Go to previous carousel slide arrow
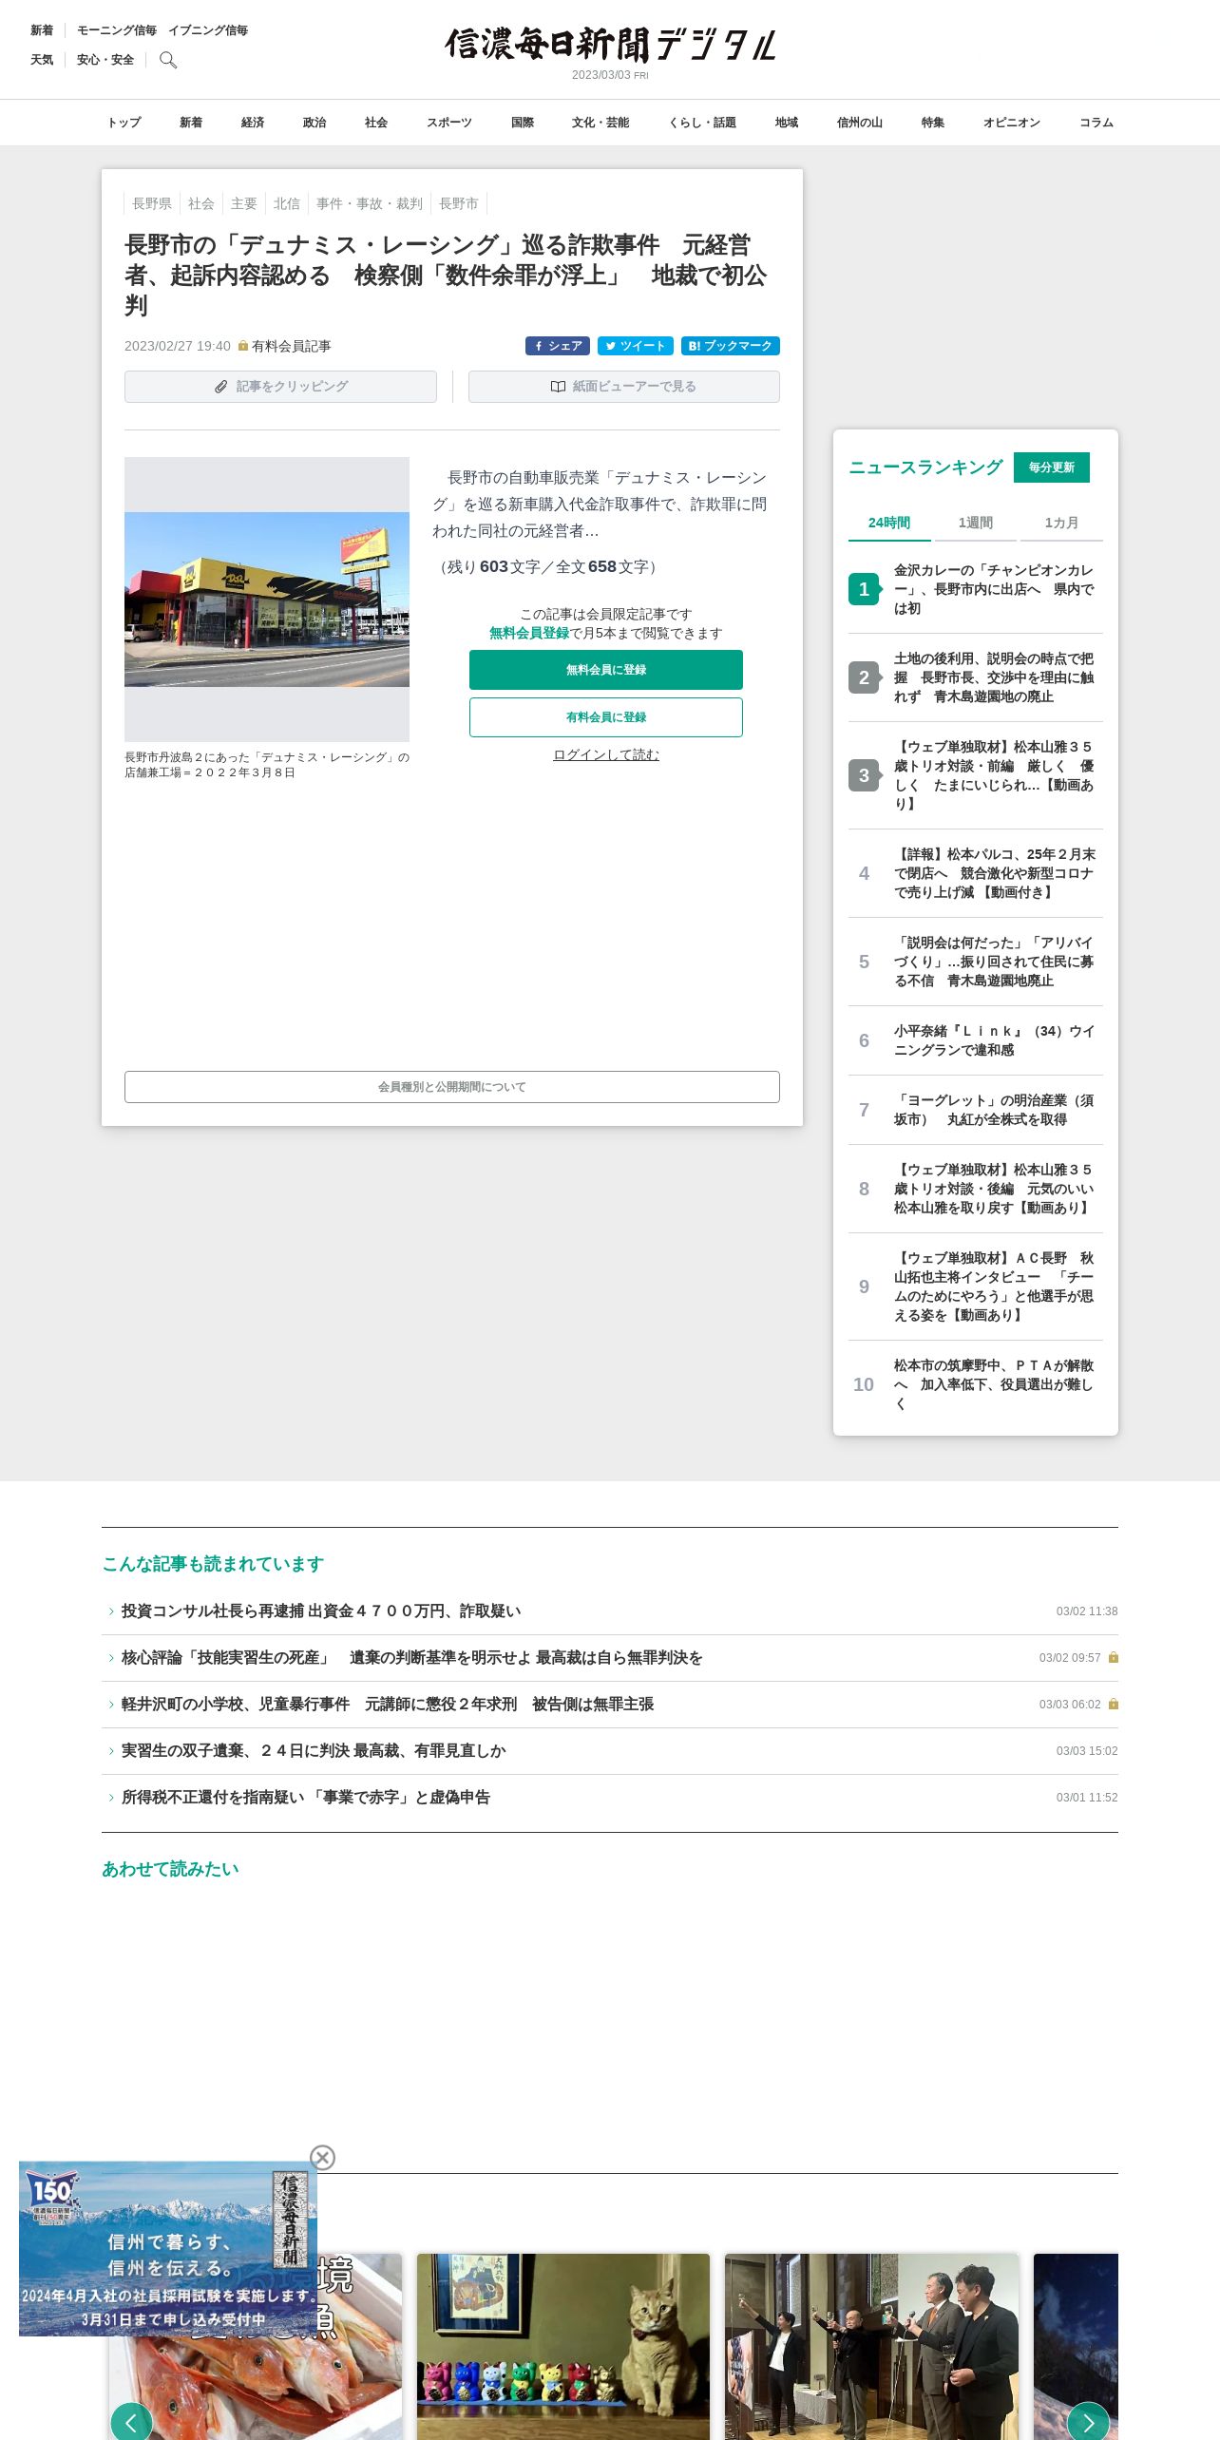Image resolution: width=1220 pixels, height=2440 pixels. [132, 2422]
